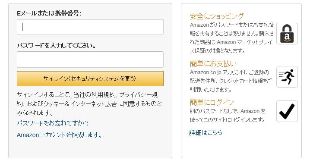Open the パスワードをお忘れですか？ link
This screenshot has width=313, height=163.
(x=53, y=123)
